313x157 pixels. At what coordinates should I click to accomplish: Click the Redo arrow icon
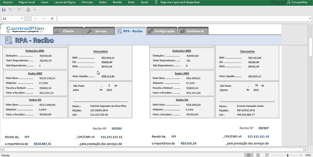[19, 9]
